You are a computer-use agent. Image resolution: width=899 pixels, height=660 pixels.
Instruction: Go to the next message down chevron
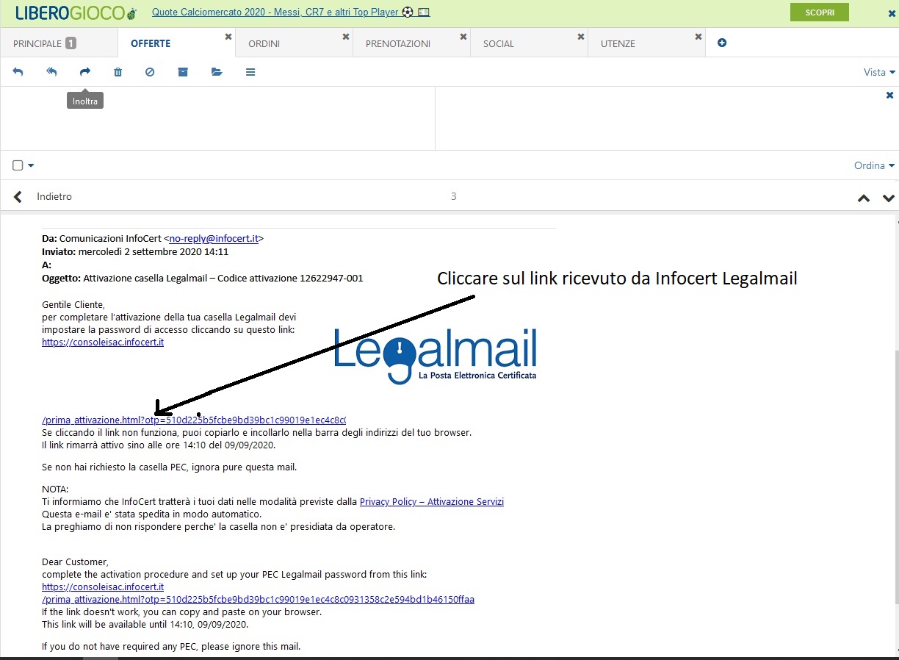pyautogui.click(x=889, y=198)
